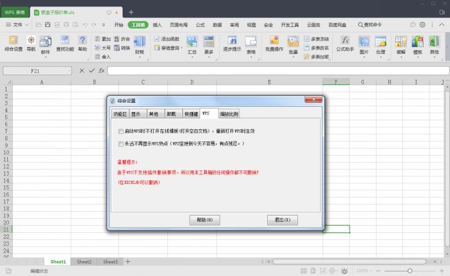Switch to 快捷键 tab in dialog
The image size is (450, 276).
[x=191, y=114]
